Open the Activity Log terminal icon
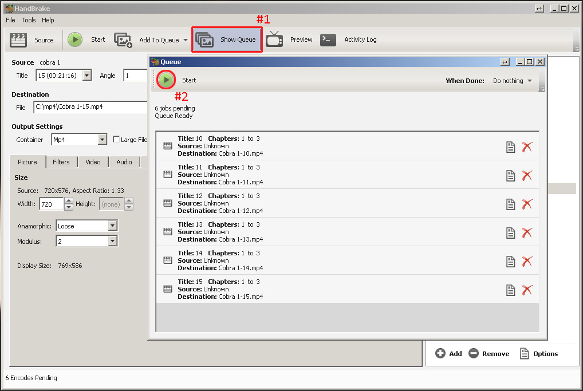Image resolution: width=583 pixels, height=391 pixels. (328, 40)
